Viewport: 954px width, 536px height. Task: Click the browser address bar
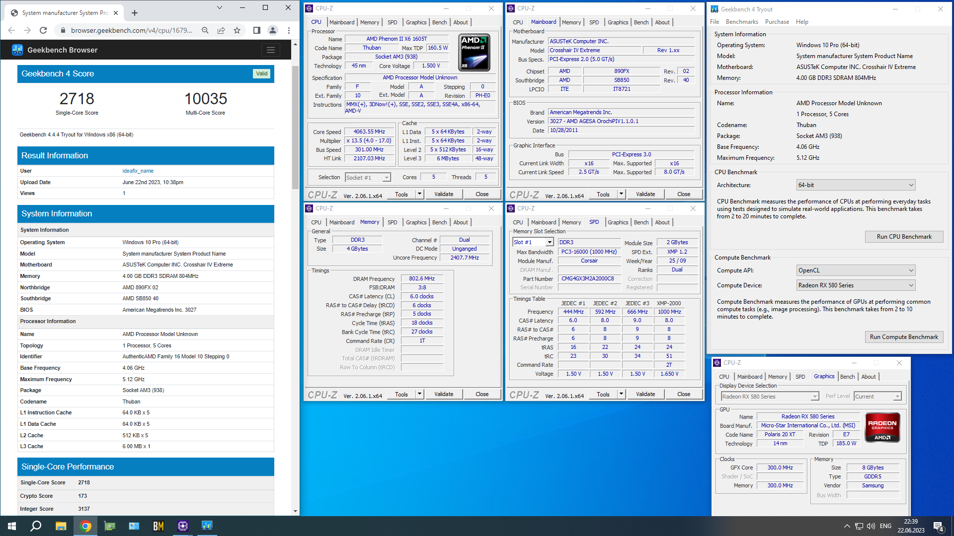pos(131,30)
